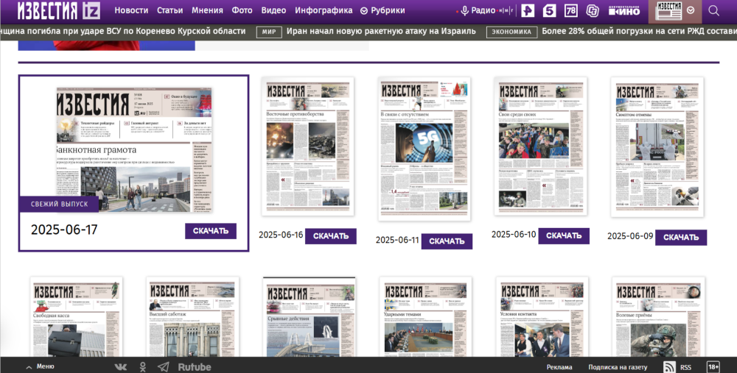Click the МИР ticker category tag
Viewport: 737px width, 373px height.
click(x=269, y=32)
